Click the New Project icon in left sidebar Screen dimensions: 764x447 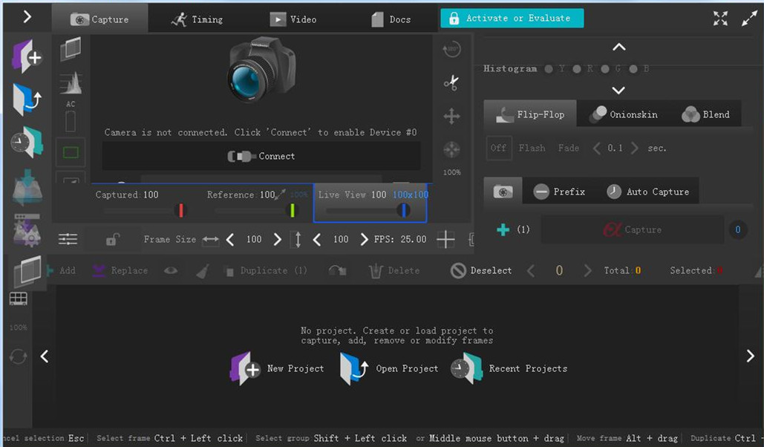point(27,57)
